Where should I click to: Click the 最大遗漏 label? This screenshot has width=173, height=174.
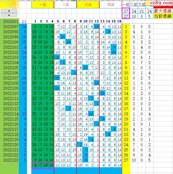pos(163,11)
